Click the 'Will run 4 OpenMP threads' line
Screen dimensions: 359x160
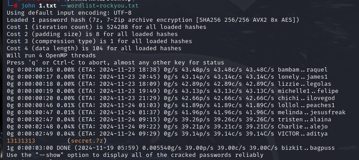[x=51, y=56]
